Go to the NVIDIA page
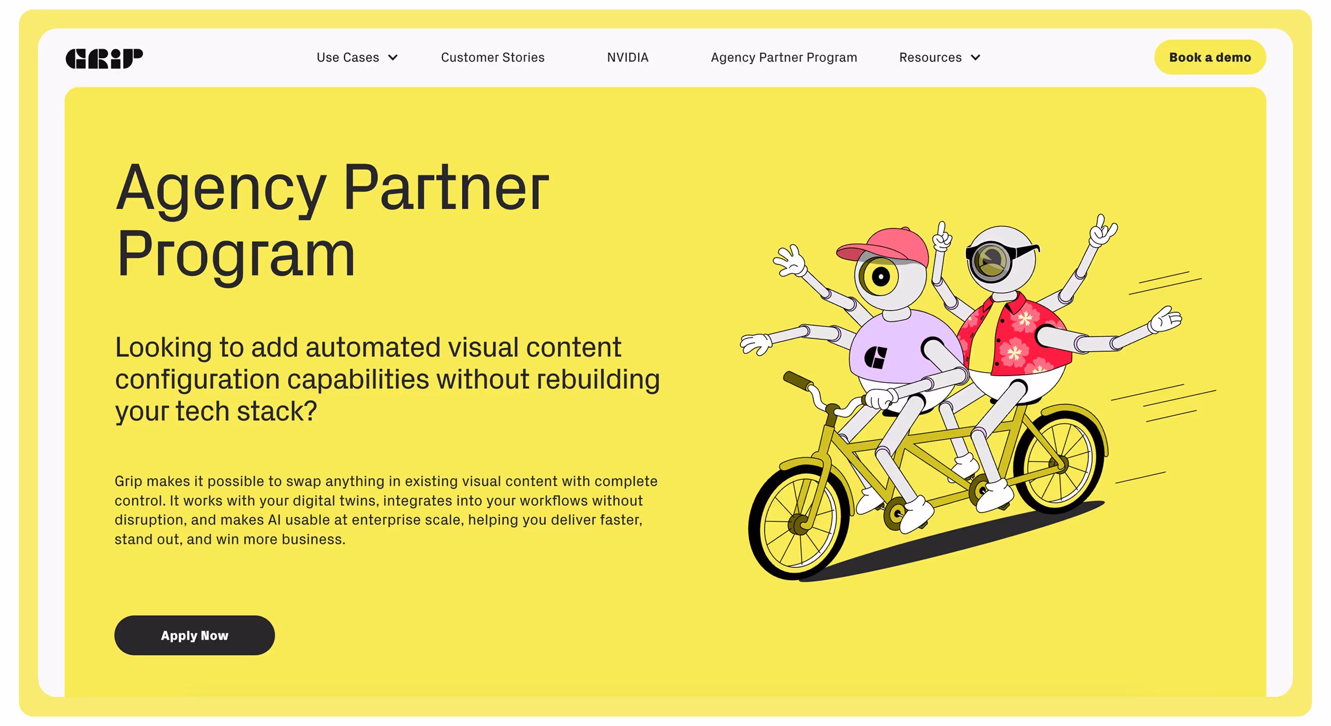This screenshot has width=1331, height=726. point(627,57)
